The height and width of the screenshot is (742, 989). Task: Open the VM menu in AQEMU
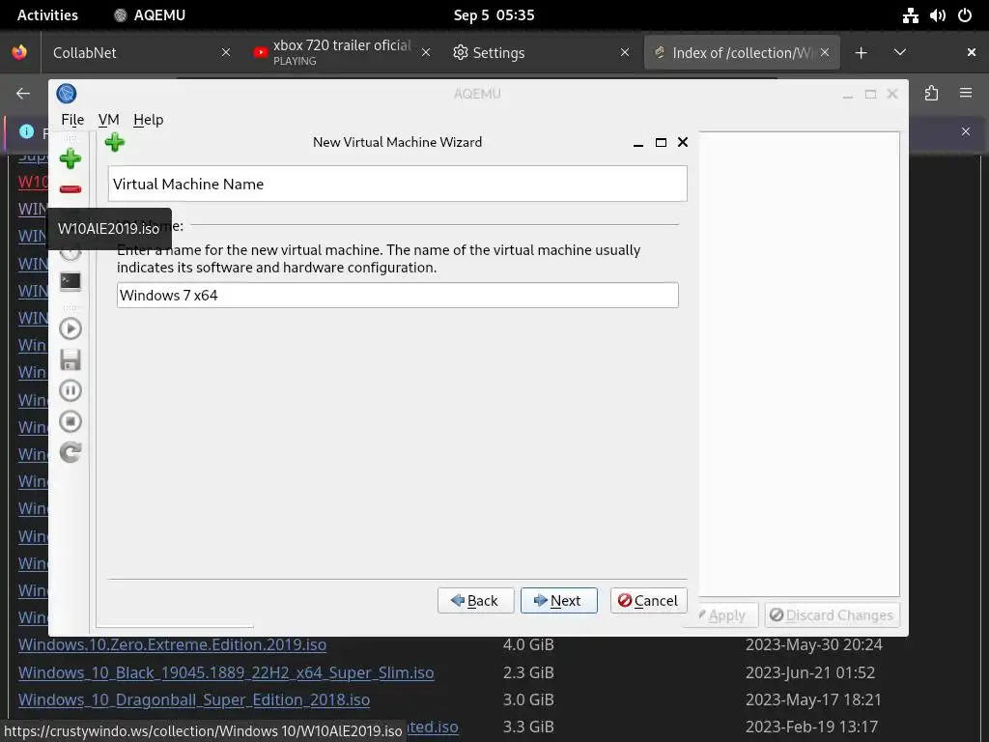[x=108, y=119]
